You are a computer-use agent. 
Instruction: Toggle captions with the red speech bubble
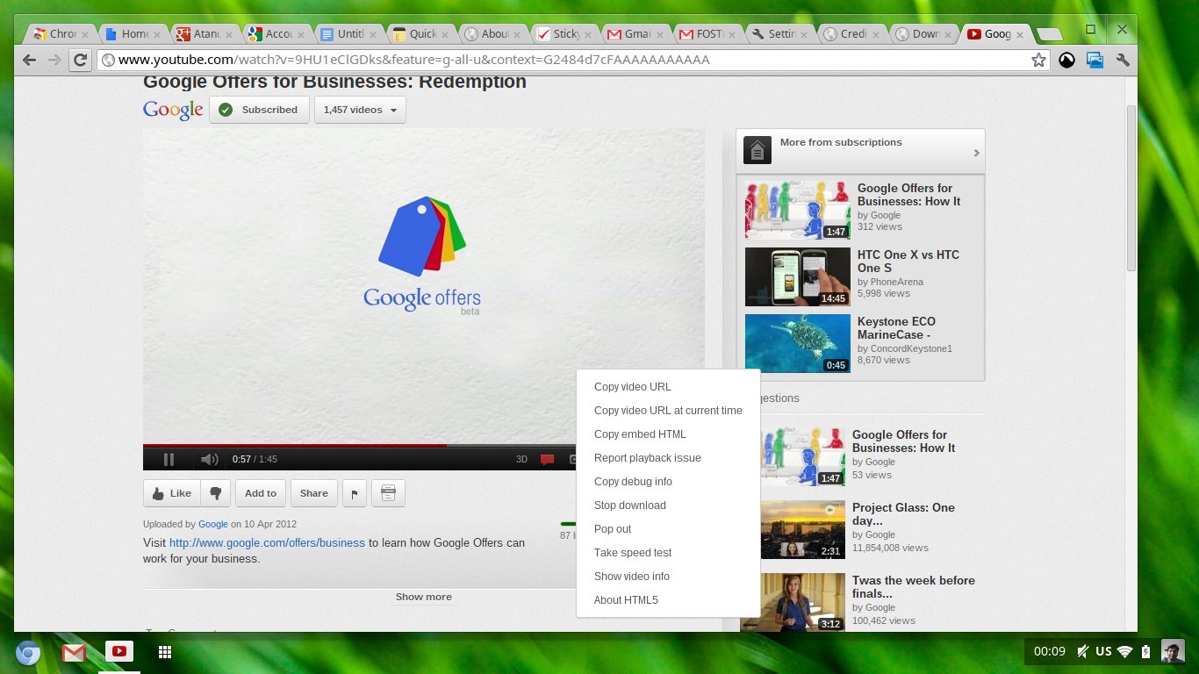pos(547,459)
